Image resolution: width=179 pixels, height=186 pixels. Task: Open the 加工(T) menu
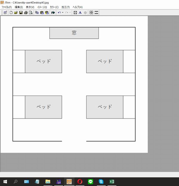pyautogui.click(x=66, y=7)
